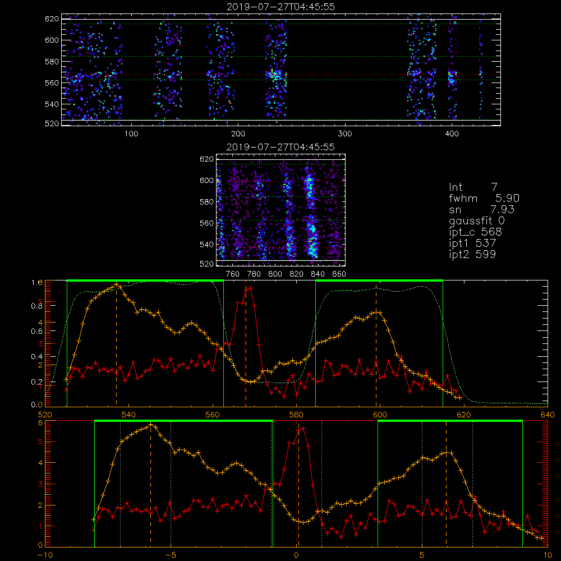Click y-axis label 0.8 on third plot
The image size is (561, 561).
coord(36,306)
